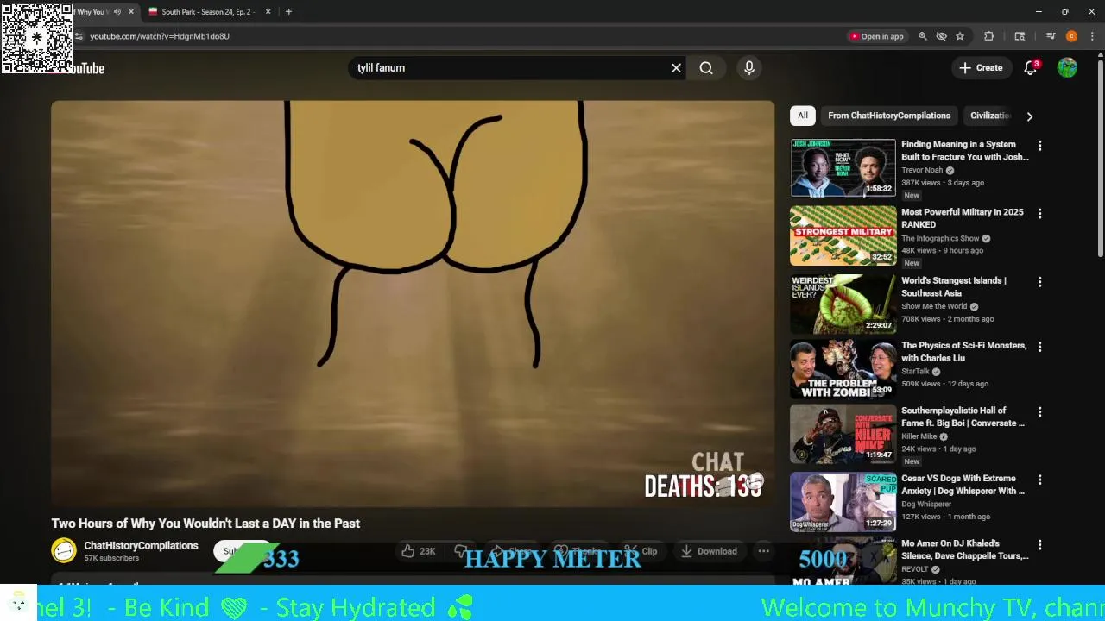Open the YouTube account avatar menu
Image resolution: width=1105 pixels, height=621 pixels.
click(x=1067, y=67)
